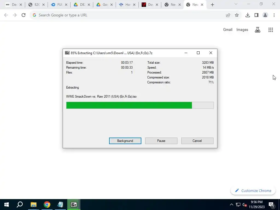Image resolution: width=280 pixels, height=210 pixels.
Task: Open a new Chrome tab with plus
Action: click(212, 5)
